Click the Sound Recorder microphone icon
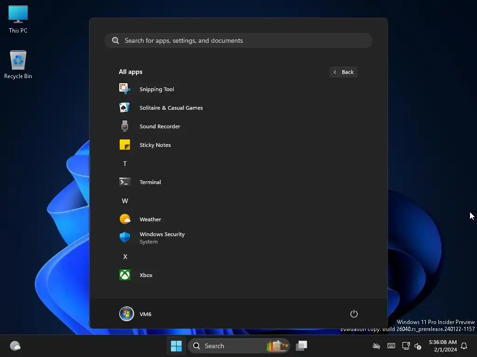 pos(125,126)
